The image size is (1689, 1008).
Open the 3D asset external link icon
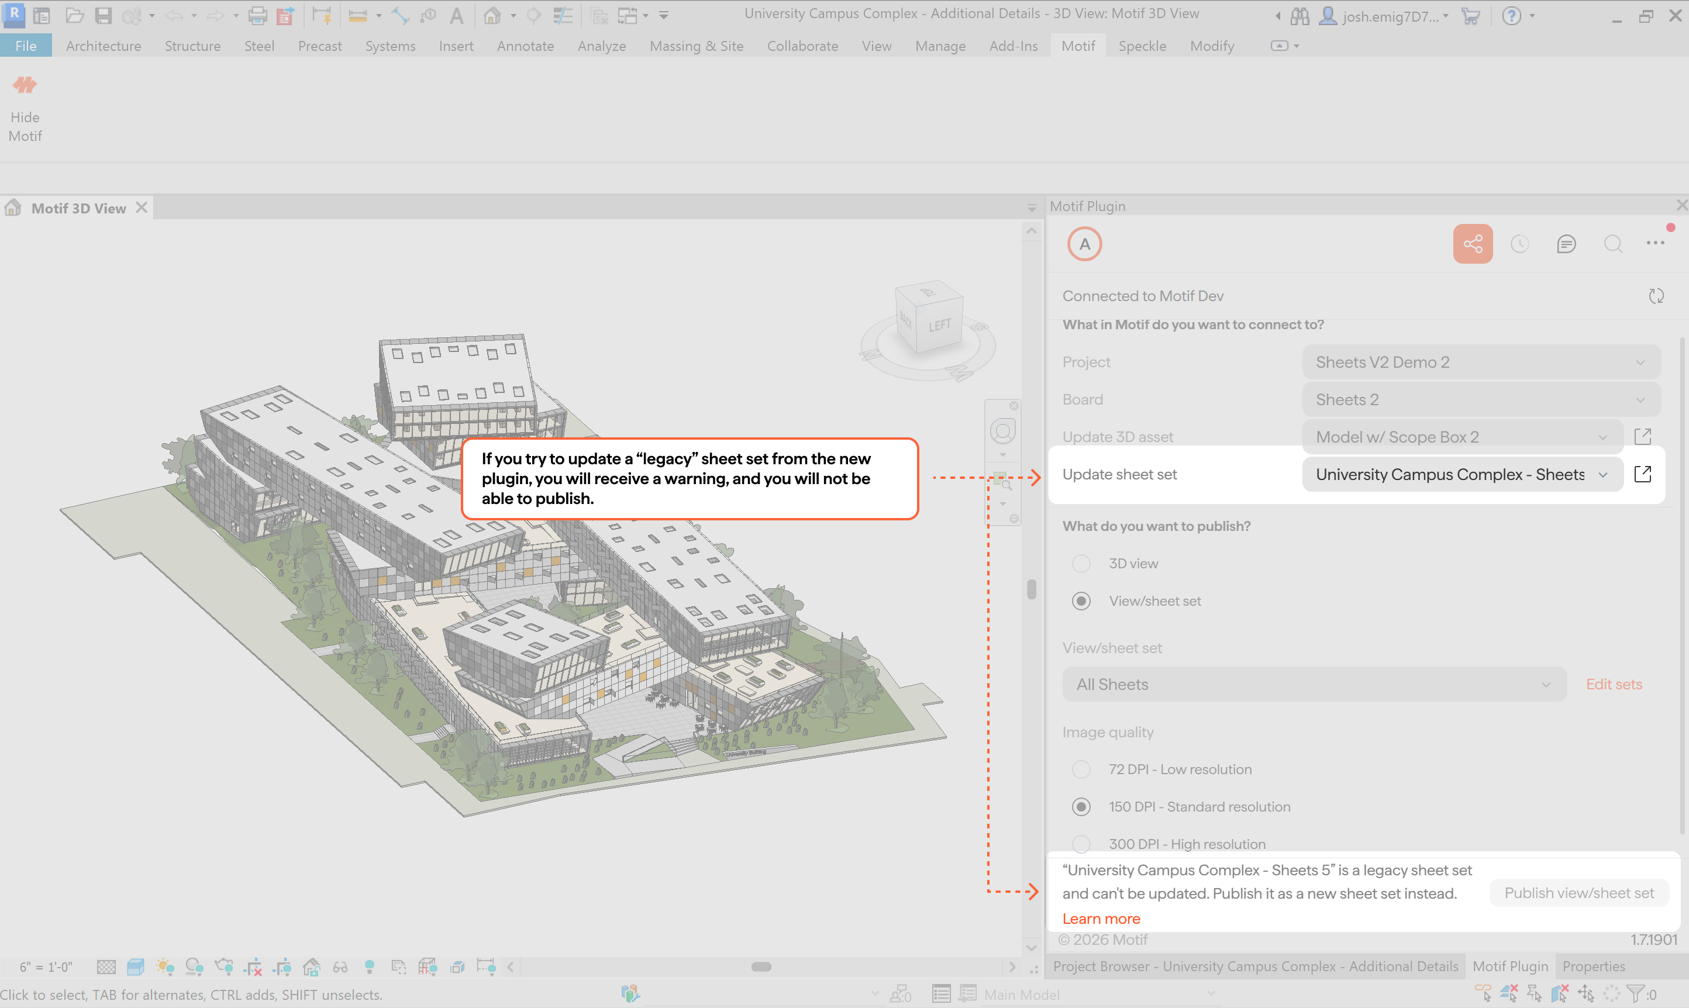tap(1642, 436)
